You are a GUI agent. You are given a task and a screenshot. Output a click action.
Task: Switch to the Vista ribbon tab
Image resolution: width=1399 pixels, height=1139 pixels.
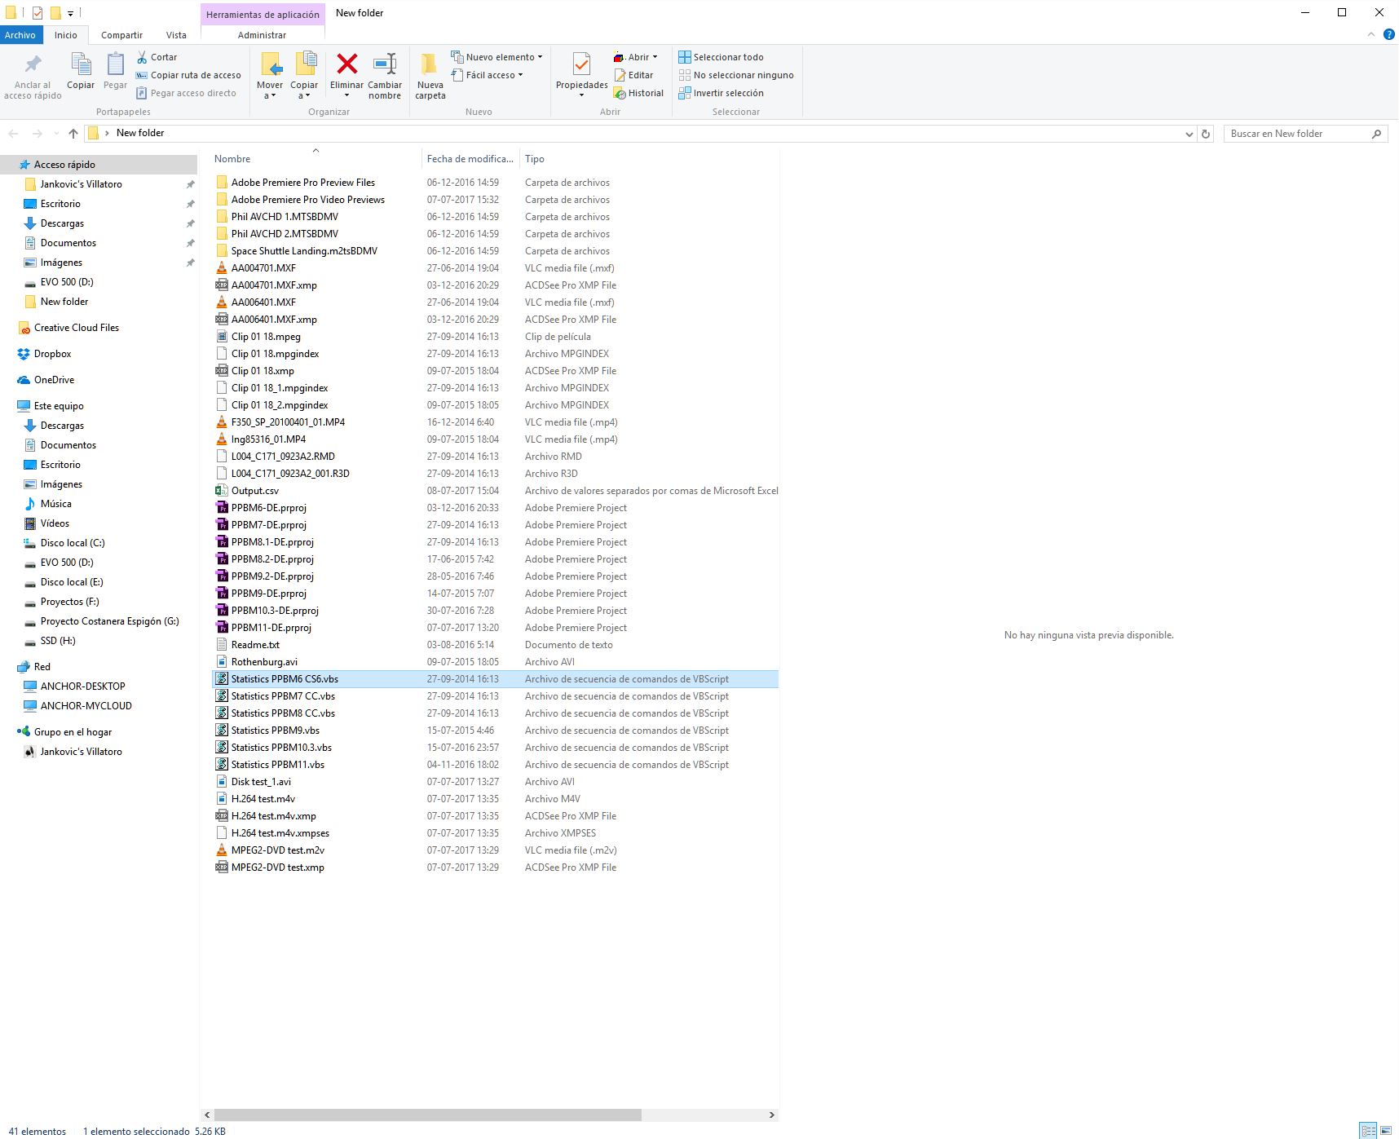coord(176,35)
